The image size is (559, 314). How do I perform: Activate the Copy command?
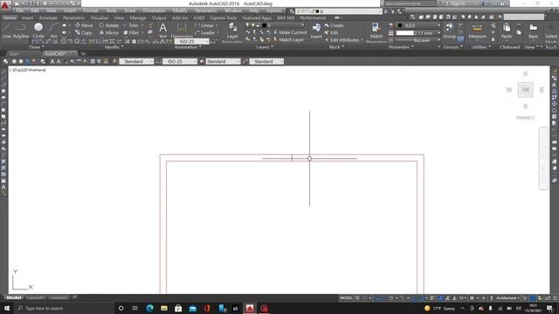click(84, 33)
